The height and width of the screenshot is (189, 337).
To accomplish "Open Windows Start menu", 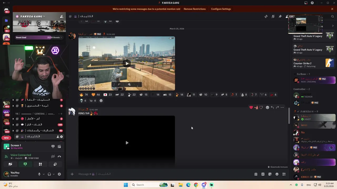I will click(126, 185).
